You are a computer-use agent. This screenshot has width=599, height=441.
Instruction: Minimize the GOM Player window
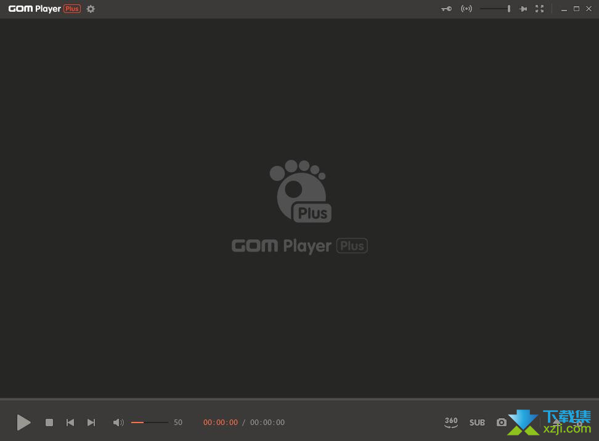[564, 9]
